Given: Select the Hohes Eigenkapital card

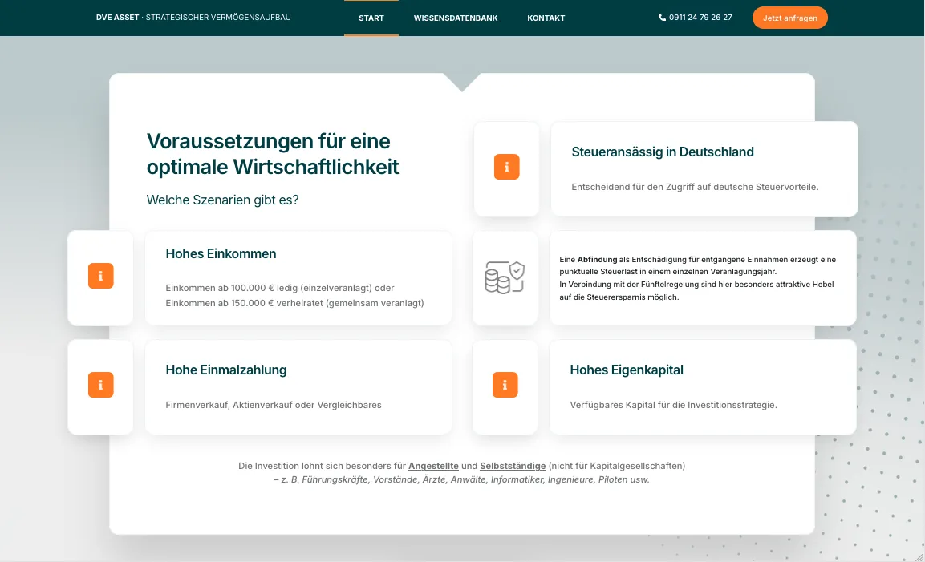Looking at the screenshot, I should (703, 387).
